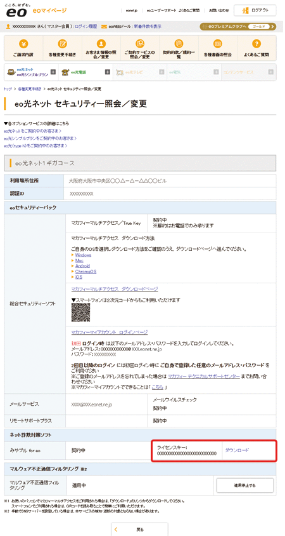Click the こちら link for McAfee account
Screen dimensions: 285x536
point(158,387)
